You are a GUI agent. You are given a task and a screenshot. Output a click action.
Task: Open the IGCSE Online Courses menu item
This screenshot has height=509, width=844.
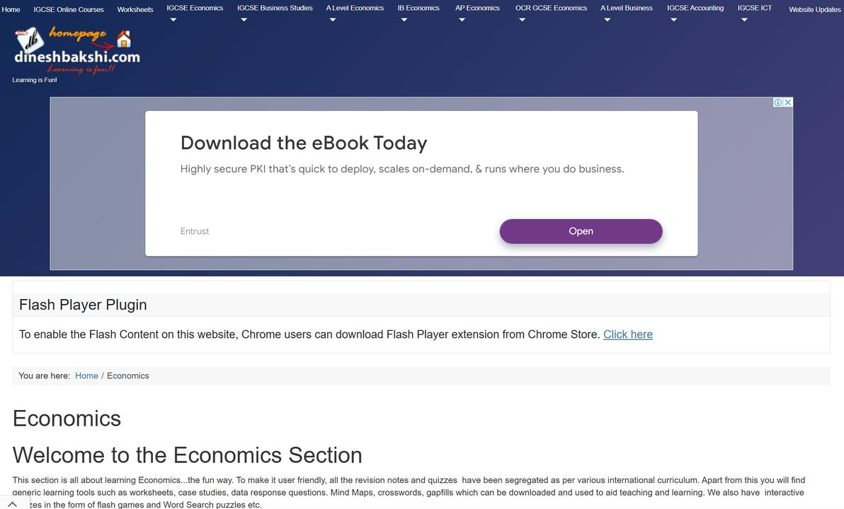[x=69, y=9]
